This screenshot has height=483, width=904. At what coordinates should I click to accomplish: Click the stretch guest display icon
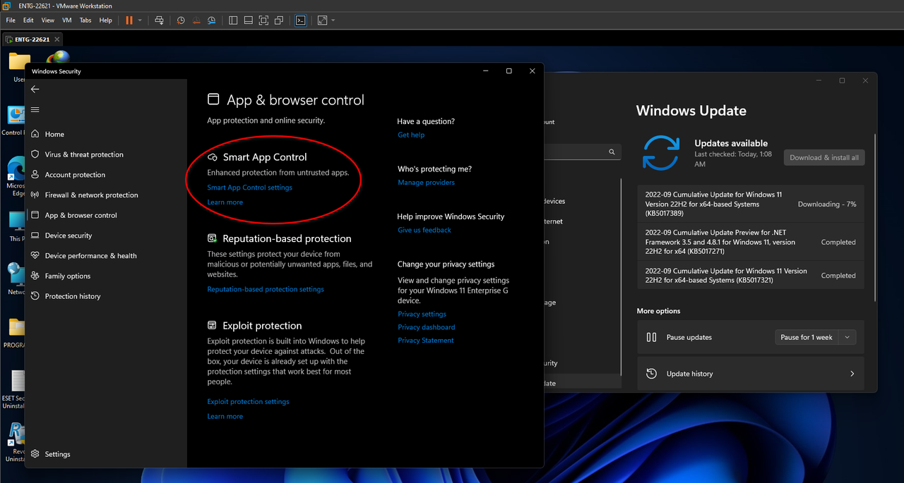pyautogui.click(x=322, y=20)
